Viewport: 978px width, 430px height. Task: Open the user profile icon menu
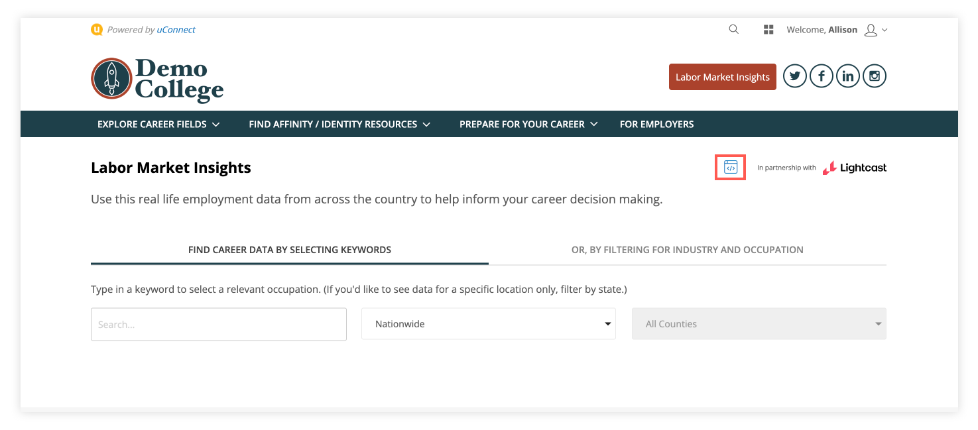point(875,30)
